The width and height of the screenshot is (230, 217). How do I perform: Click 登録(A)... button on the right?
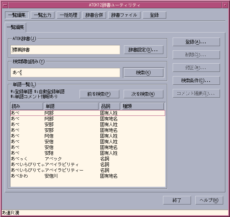tap(196, 42)
